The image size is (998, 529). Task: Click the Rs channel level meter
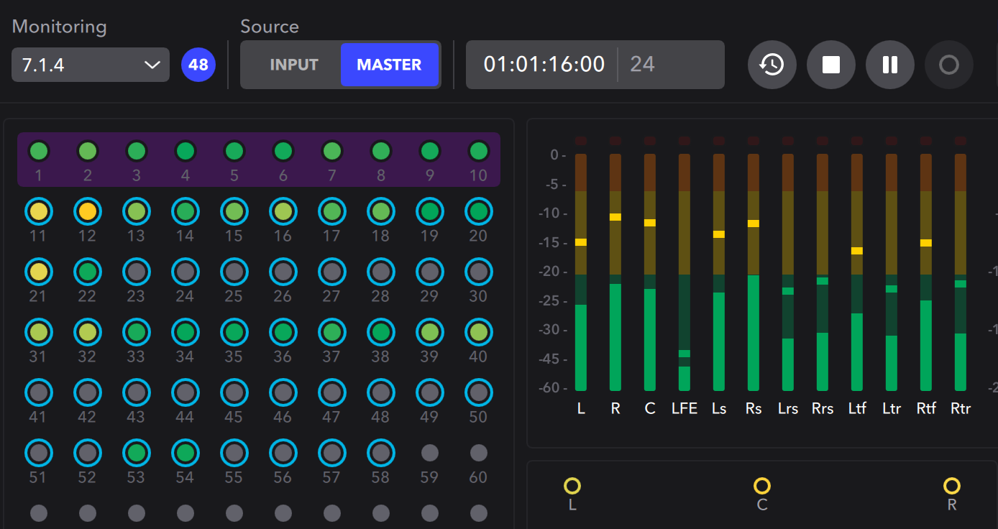click(754, 272)
